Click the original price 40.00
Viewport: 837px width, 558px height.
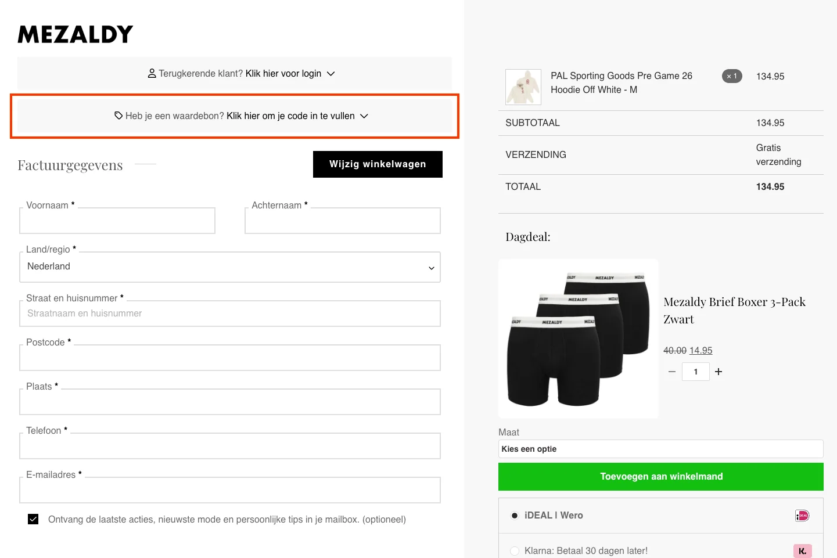click(x=675, y=351)
